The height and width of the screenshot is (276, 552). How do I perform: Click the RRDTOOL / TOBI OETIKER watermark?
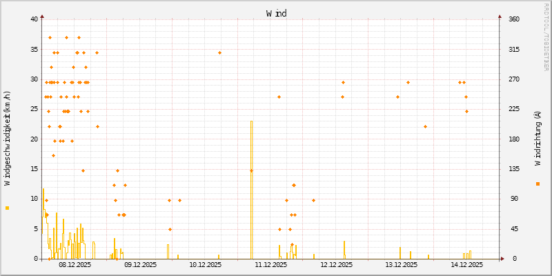tap(546, 36)
